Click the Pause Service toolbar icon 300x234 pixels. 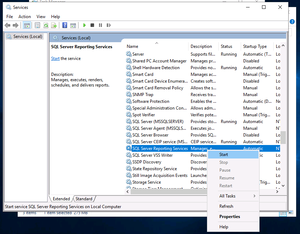100,25
